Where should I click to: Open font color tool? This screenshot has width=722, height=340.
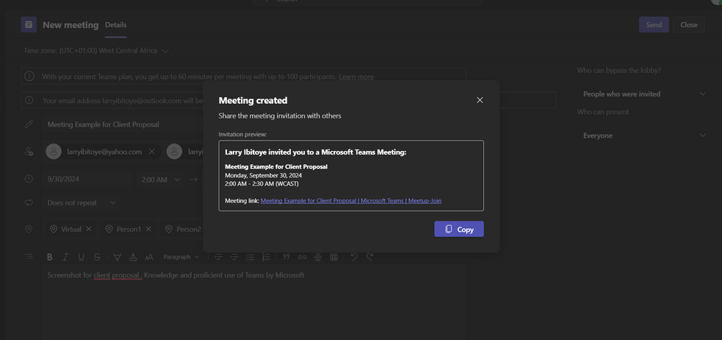pos(133,257)
